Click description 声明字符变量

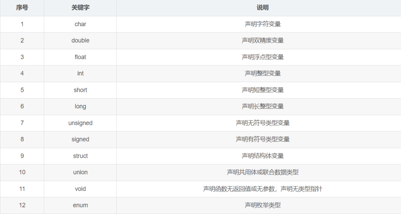pos(262,24)
